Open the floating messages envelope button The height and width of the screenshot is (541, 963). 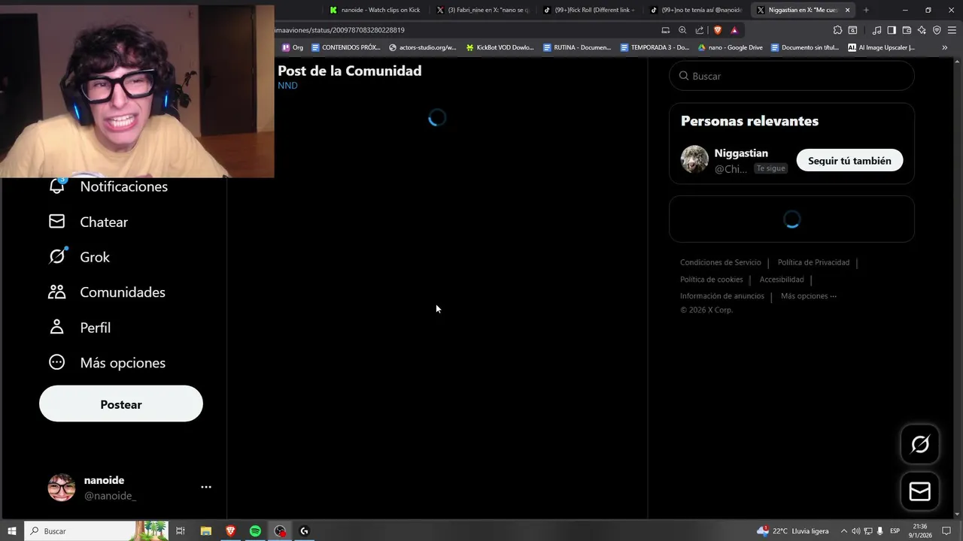pyautogui.click(x=920, y=491)
